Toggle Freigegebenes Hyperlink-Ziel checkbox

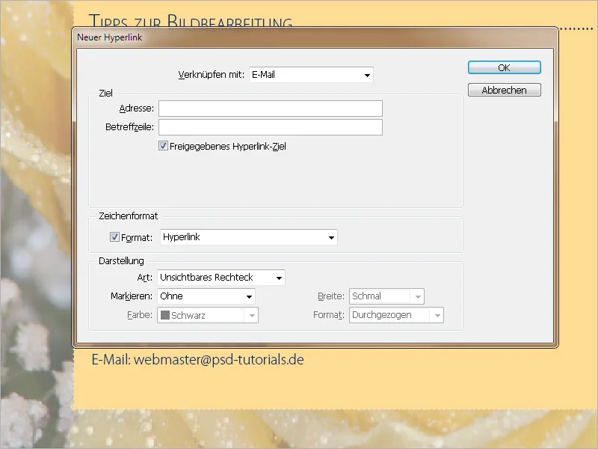coord(163,146)
